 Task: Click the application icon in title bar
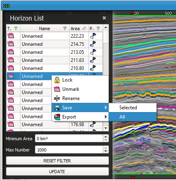pyautogui.click(x=6, y=6)
